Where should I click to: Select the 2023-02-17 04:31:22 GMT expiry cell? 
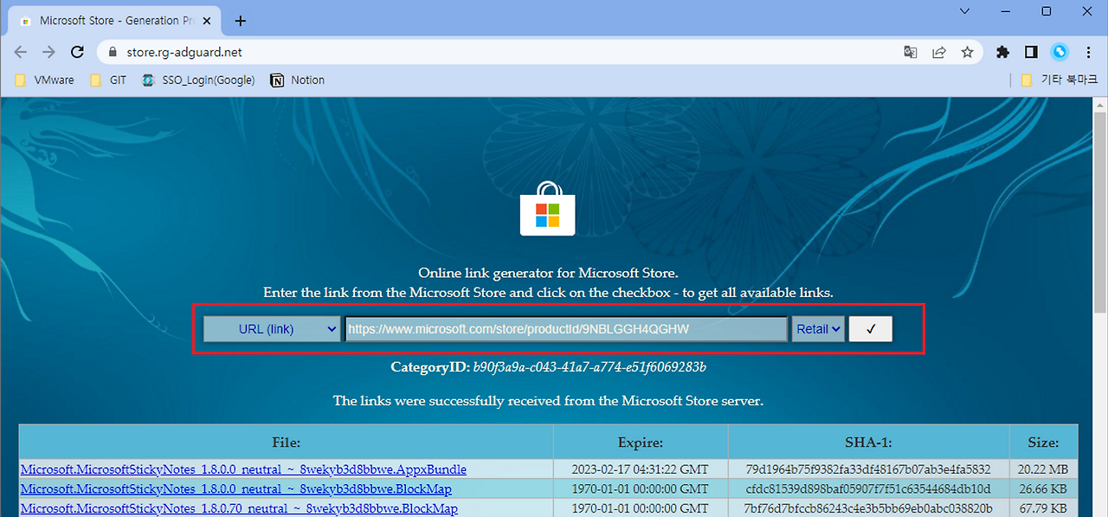pyautogui.click(x=641, y=469)
